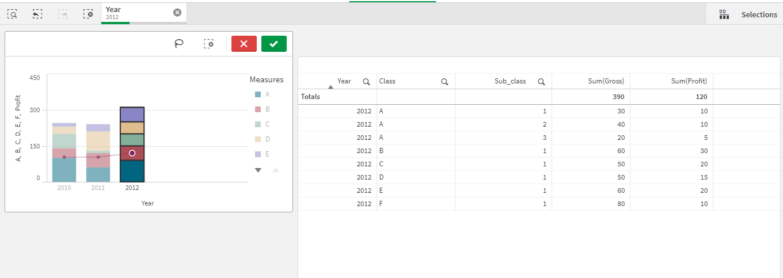Step forward in selections

[x=63, y=14]
